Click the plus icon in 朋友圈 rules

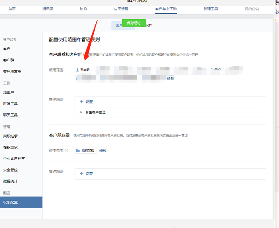coord(82,174)
